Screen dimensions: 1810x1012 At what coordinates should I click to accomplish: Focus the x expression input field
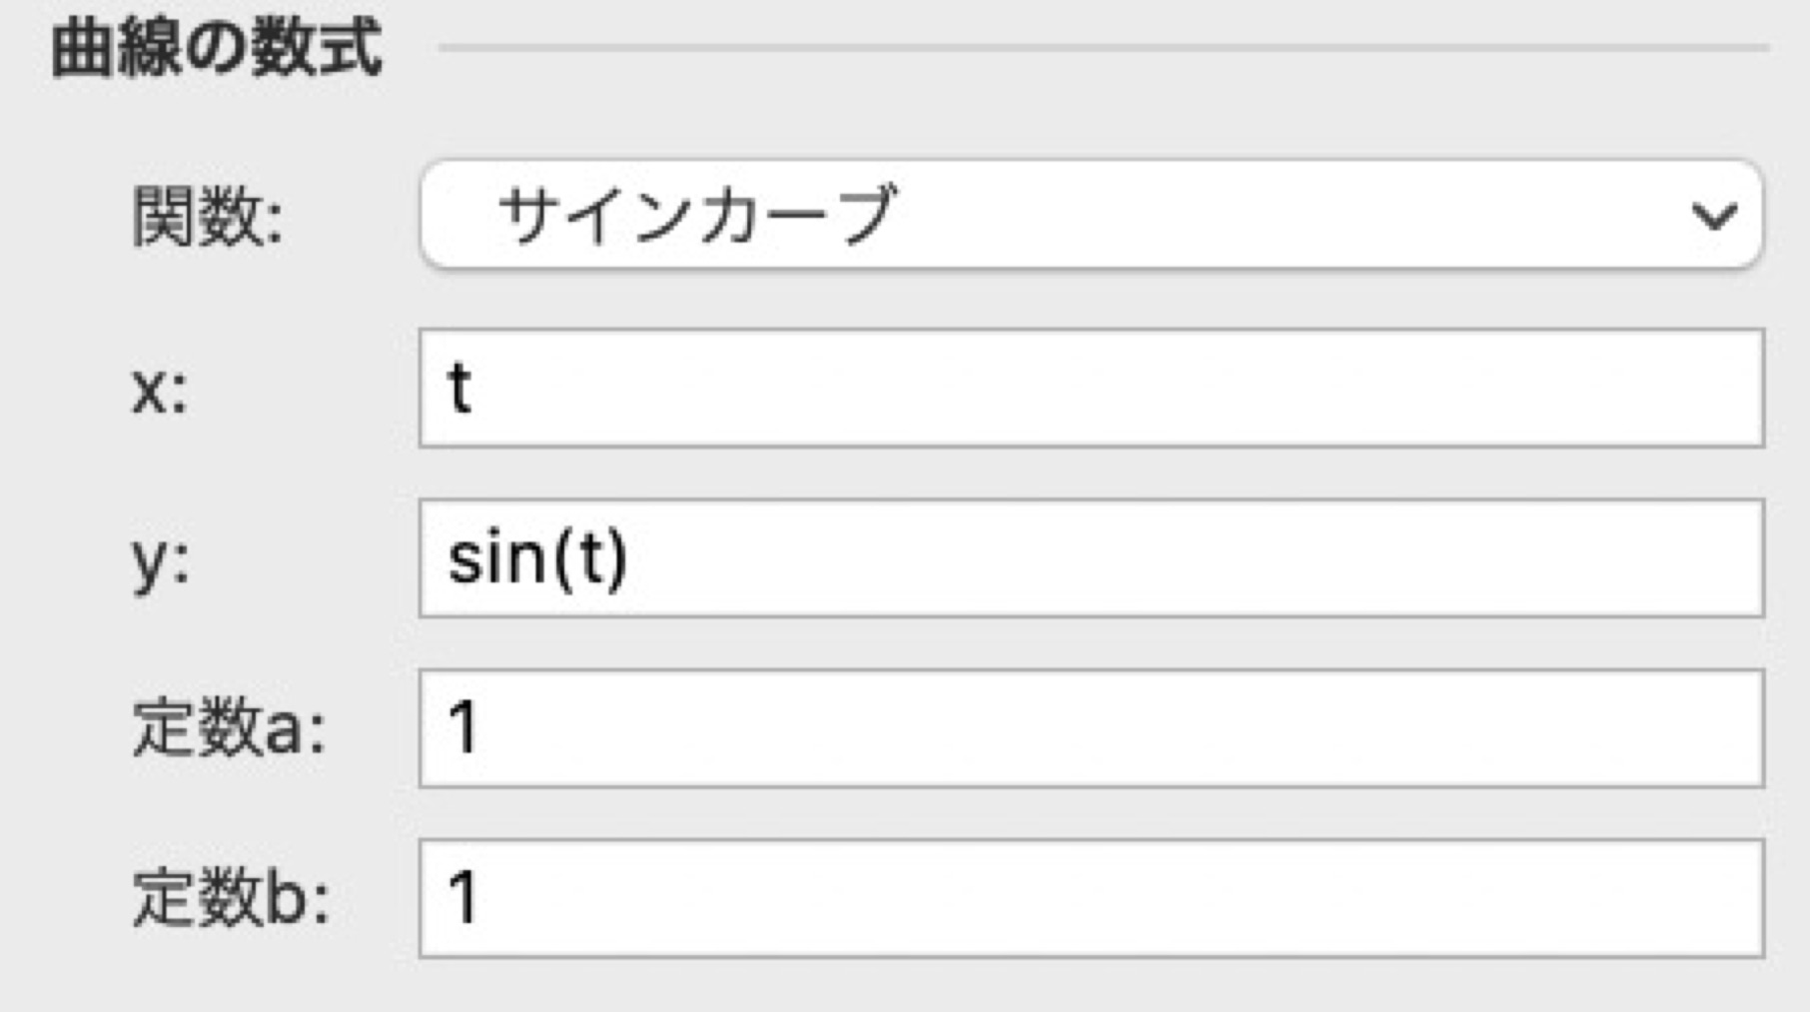pyautogui.click(x=1091, y=389)
